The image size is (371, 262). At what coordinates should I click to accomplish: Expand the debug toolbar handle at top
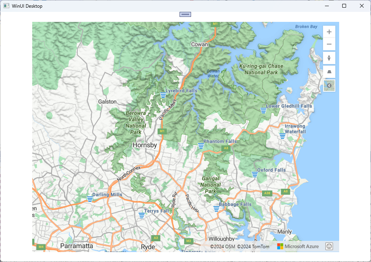[185, 14]
